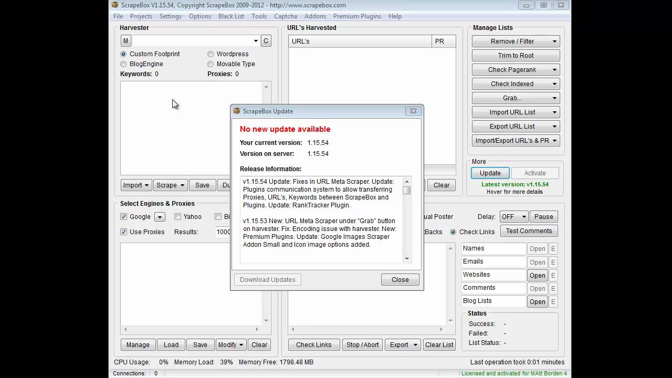The width and height of the screenshot is (672, 378).
Task: Select BlogEngine radio button
Action: tap(123, 64)
